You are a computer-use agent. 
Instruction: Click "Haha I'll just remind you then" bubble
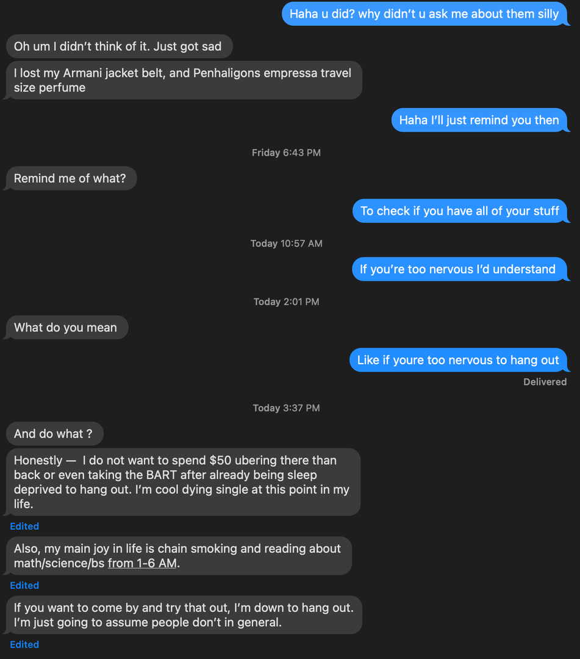479,120
